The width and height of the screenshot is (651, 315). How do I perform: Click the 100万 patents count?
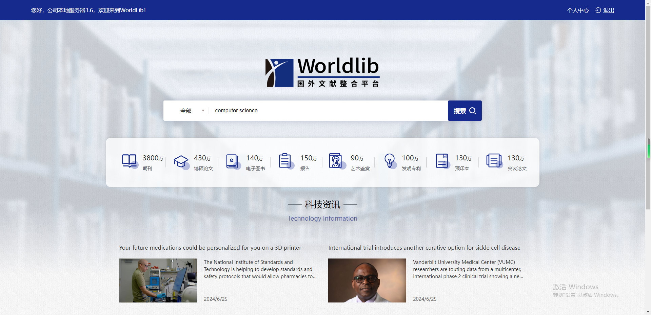click(x=410, y=158)
